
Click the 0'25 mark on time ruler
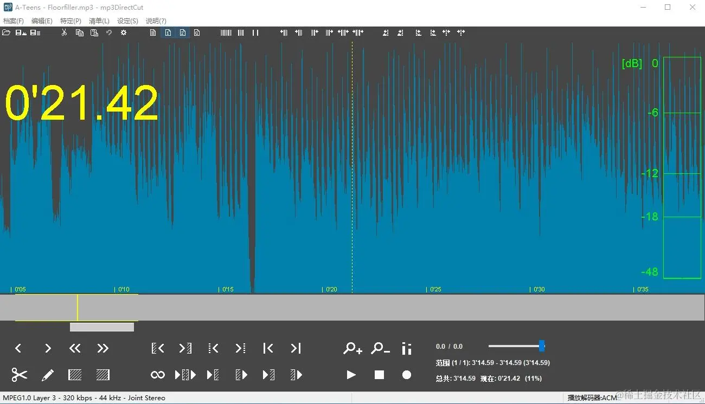[x=434, y=289]
